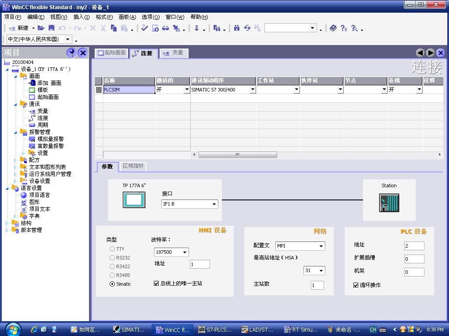This screenshot has height=336, width=449.
Task: Click the check syntax checkmark toolbar icon
Action: coord(145,28)
